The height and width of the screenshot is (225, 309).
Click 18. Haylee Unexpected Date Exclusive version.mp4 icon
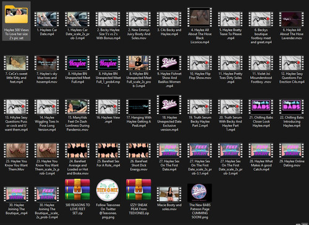point(169,105)
